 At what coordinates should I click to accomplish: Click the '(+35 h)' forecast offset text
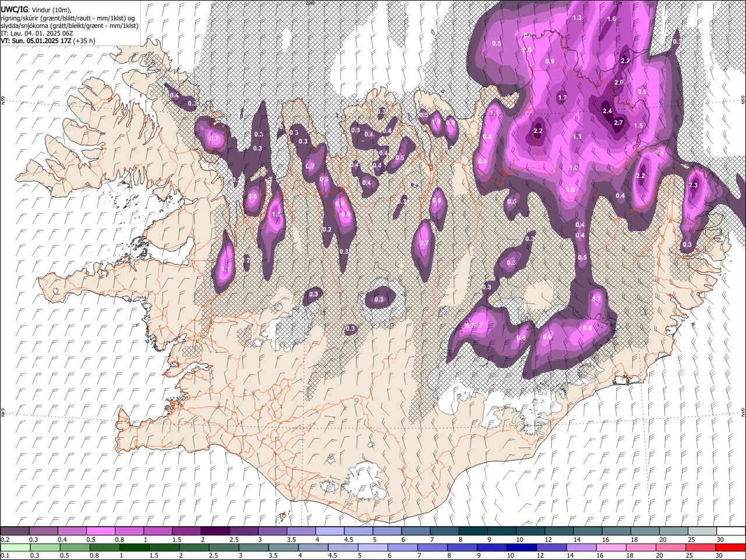point(84,41)
